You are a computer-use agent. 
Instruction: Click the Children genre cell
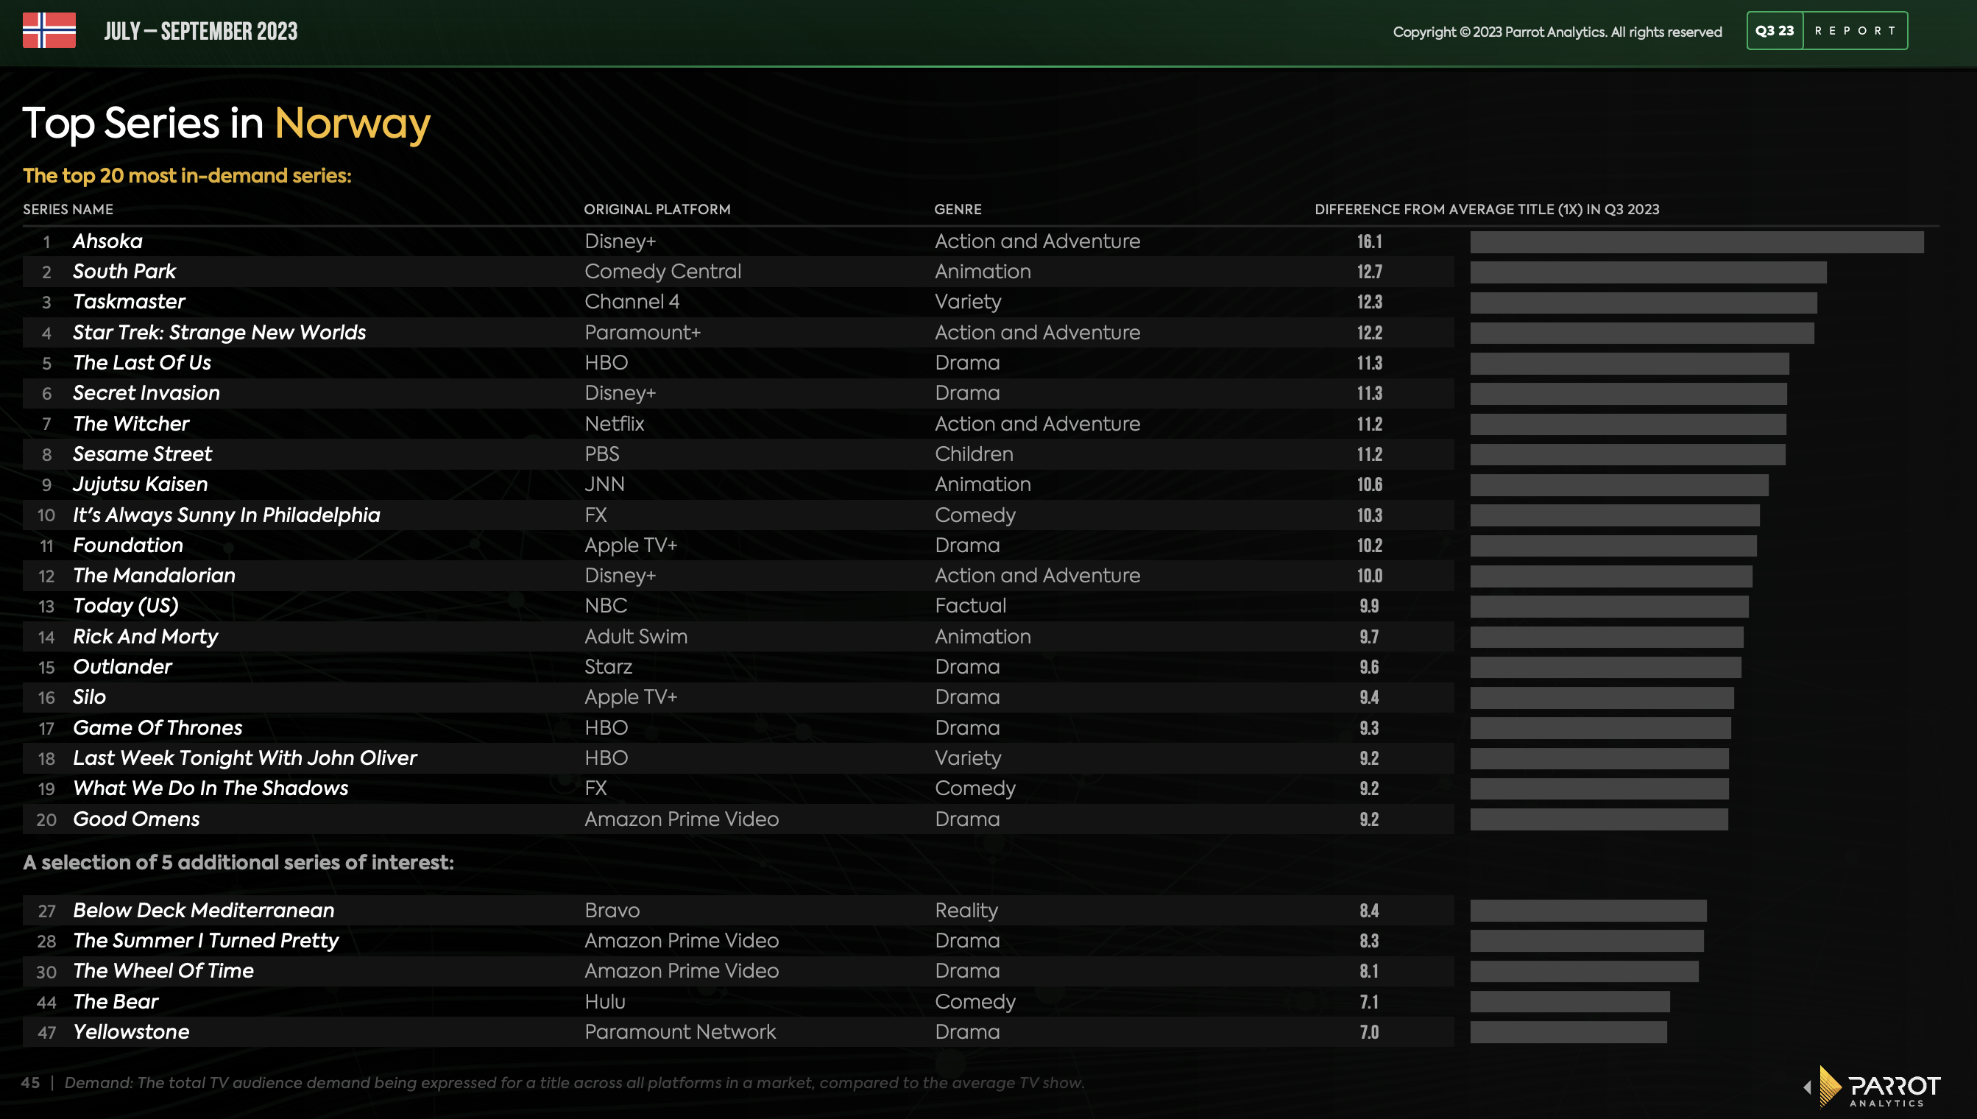pos(974,453)
